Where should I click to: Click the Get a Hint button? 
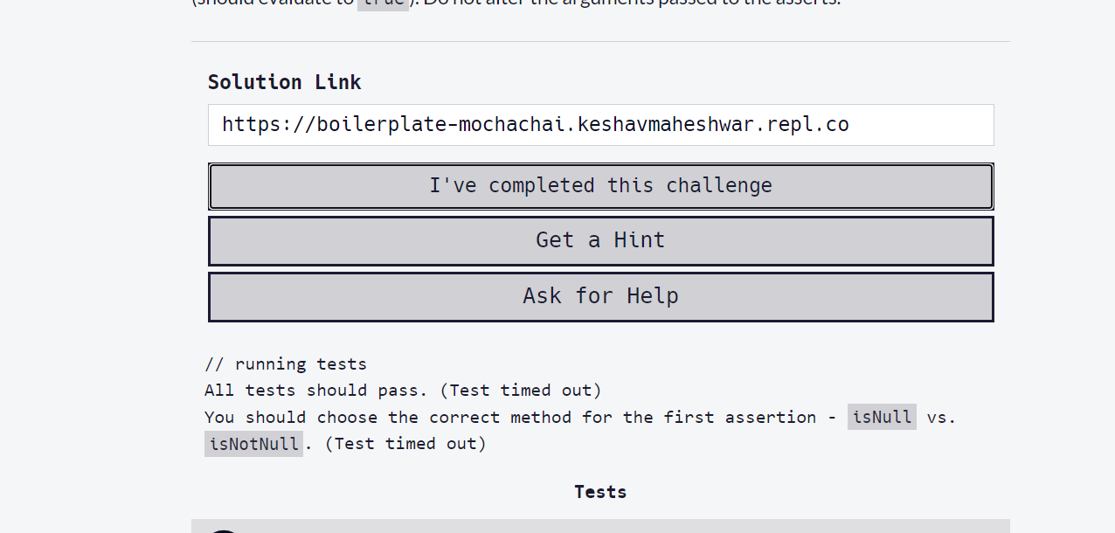tap(600, 240)
